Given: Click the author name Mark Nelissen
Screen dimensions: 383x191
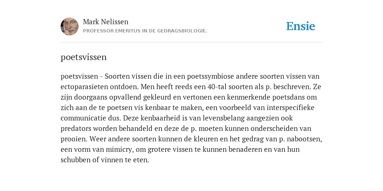Looking at the screenshot, I should (105, 22).
